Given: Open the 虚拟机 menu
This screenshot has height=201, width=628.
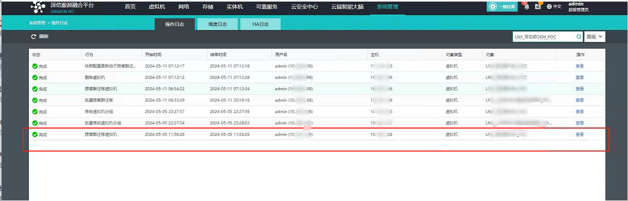Looking at the screenshot, I should point(157,7).
